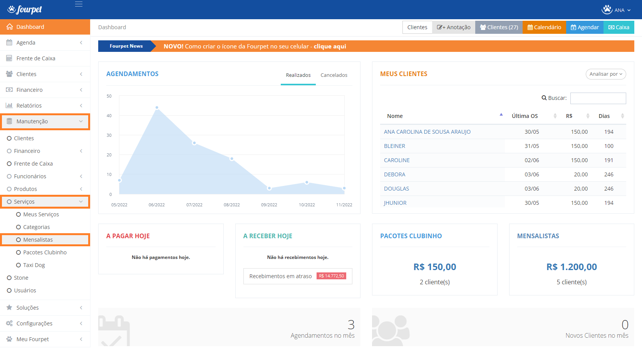Switch to the Realizados tab
Viewport: 642px width, 350px height.
(x=298, y=75)
